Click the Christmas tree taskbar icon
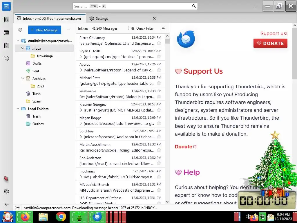 tap(79, 217)
